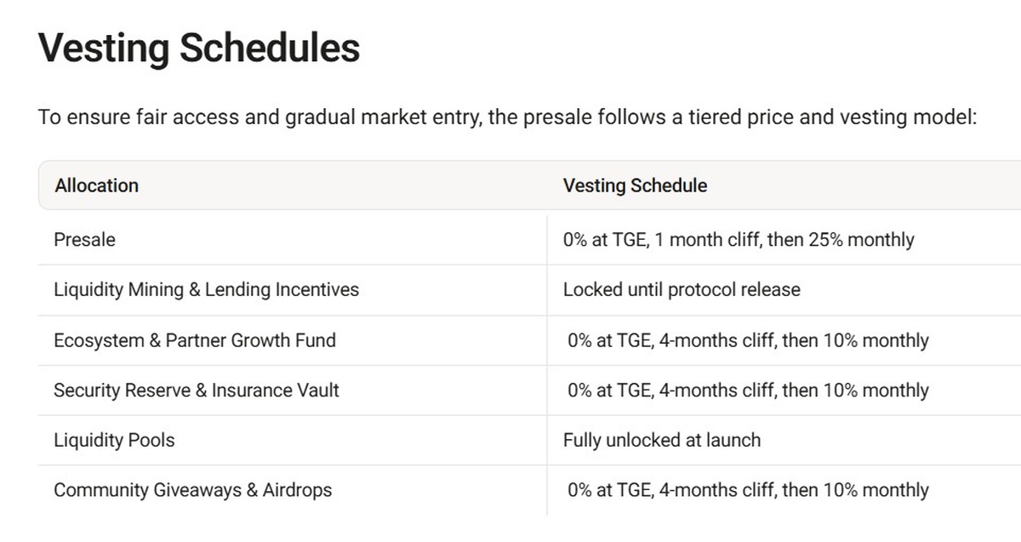Click the Presale allocation cell
1021x542 pixels.
tap(84, 240)
